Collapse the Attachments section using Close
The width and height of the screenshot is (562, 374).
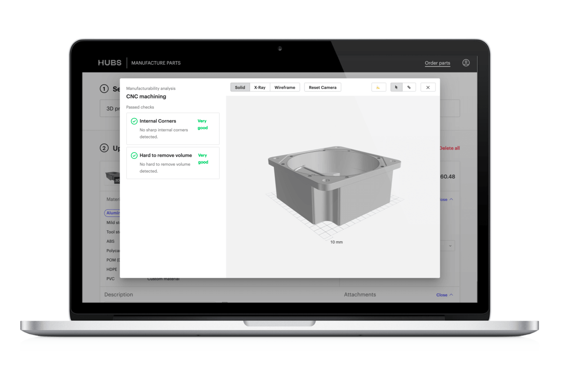tap(444, 295)
